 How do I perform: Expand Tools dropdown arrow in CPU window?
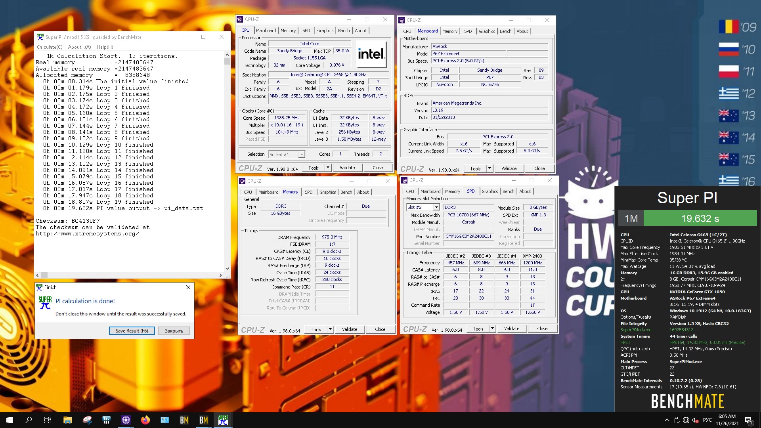pyautogui.click(x=328, y=168)
